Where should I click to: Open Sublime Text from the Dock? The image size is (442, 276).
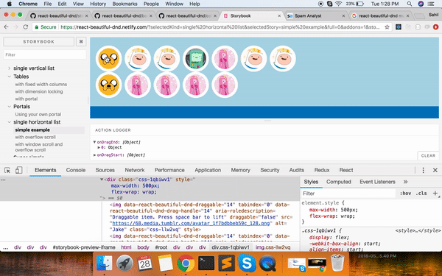(226, 263)
